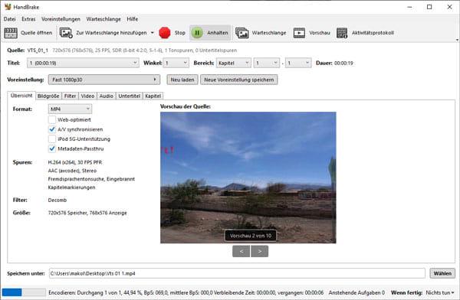This screenshot has height=300, width=460.
Task: Open the Vorschau preview icon
Action: pyautogui.click(x=299, y=33)
